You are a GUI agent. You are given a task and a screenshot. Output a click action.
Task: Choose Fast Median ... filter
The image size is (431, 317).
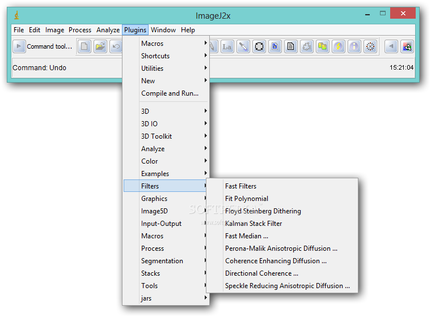point(282,236)
